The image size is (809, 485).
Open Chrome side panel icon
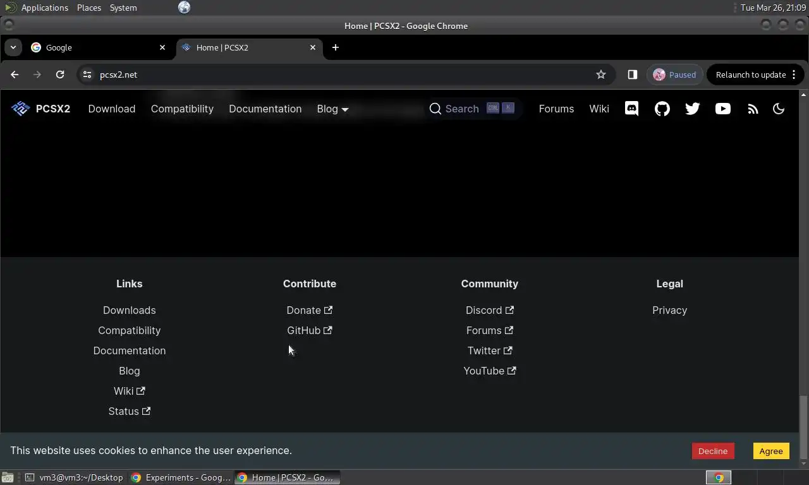coord(632,75)
